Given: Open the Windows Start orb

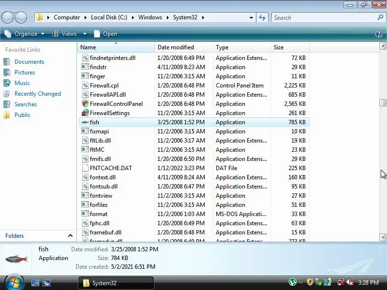Looking at the screenshot, I should (15, 282).
